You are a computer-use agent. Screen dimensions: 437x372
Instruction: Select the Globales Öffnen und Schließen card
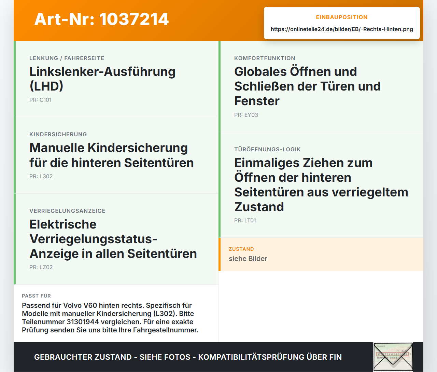(321, 86)
